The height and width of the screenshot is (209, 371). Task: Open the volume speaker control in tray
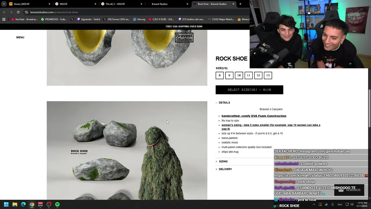click(352, 204)
